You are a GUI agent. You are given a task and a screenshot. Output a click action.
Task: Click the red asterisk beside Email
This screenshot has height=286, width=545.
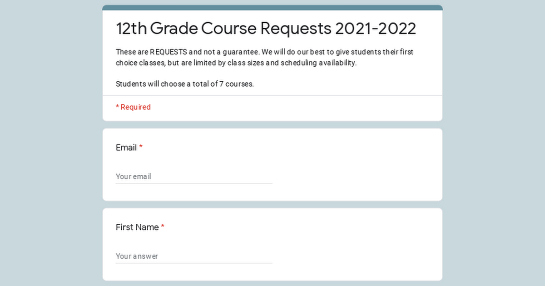(x=141, y=147)
